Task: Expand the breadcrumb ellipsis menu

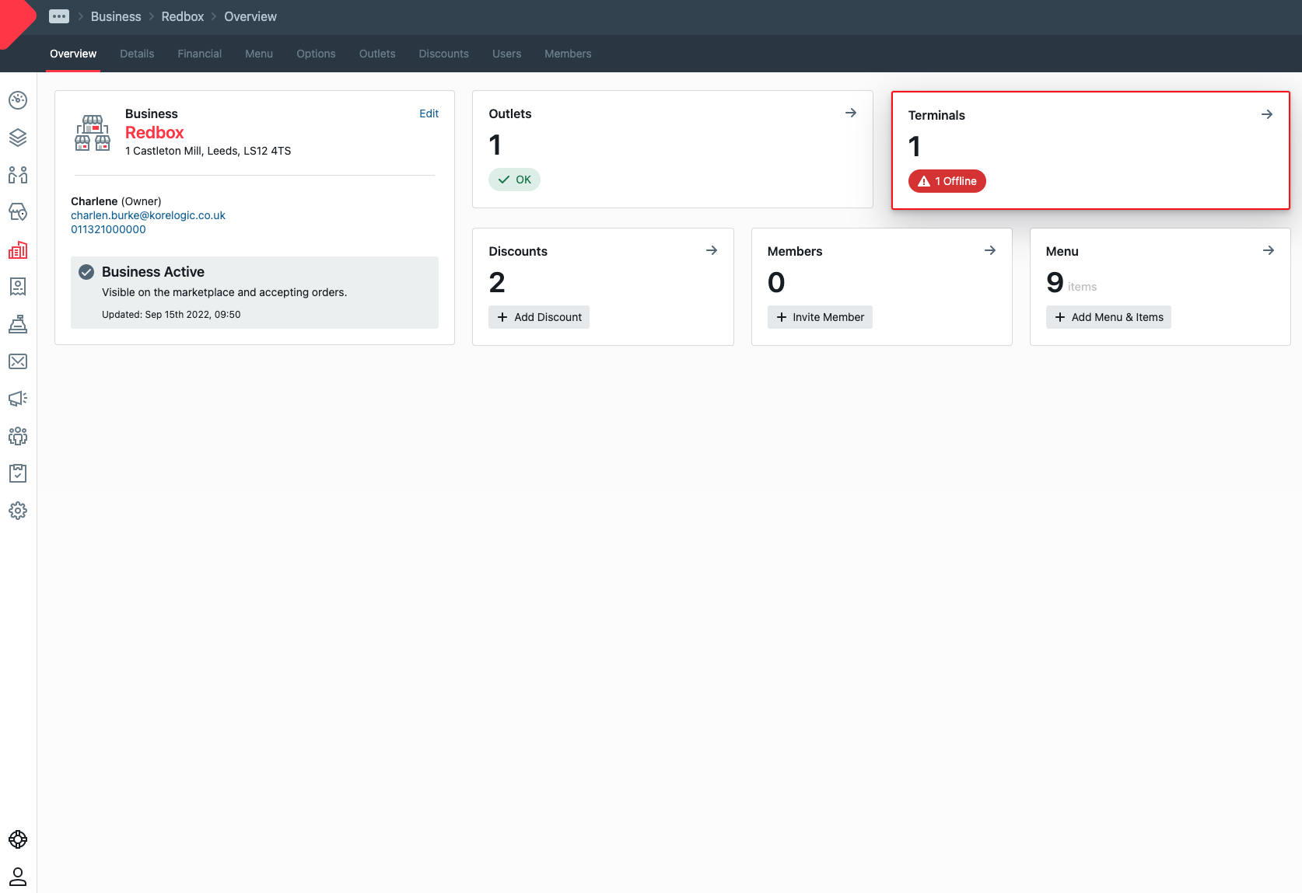Action: tap(59, 16)
